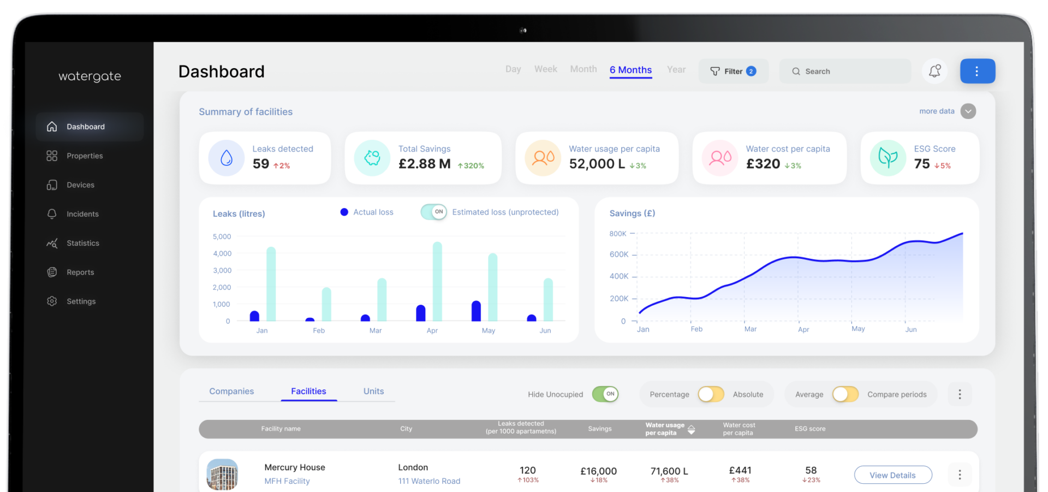Click the blue three-dot menu button
Screen dimensions: 1048x492
coord(977,71)
